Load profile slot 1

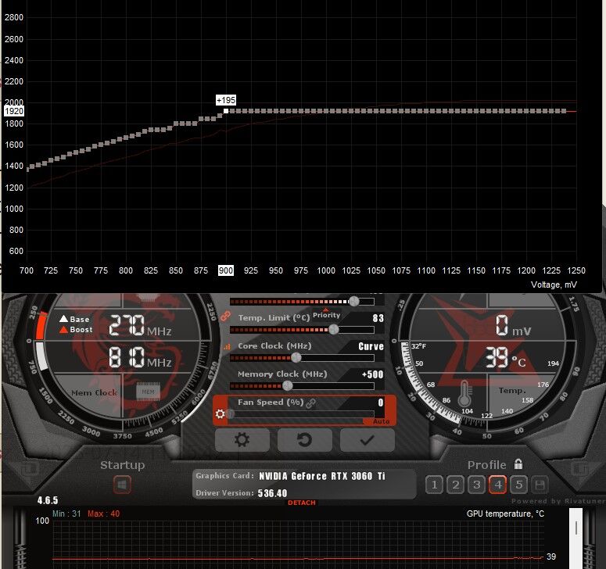click(434, 485)
